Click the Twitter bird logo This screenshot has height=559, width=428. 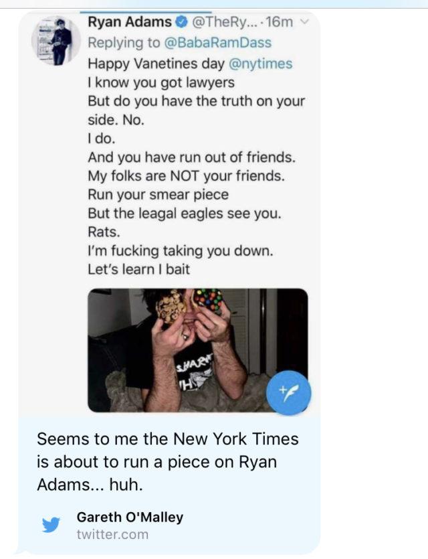pyautogui.click(x=51, y=525)
